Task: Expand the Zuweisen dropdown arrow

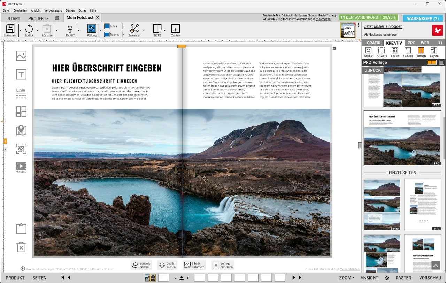Action: coord(144,31)
